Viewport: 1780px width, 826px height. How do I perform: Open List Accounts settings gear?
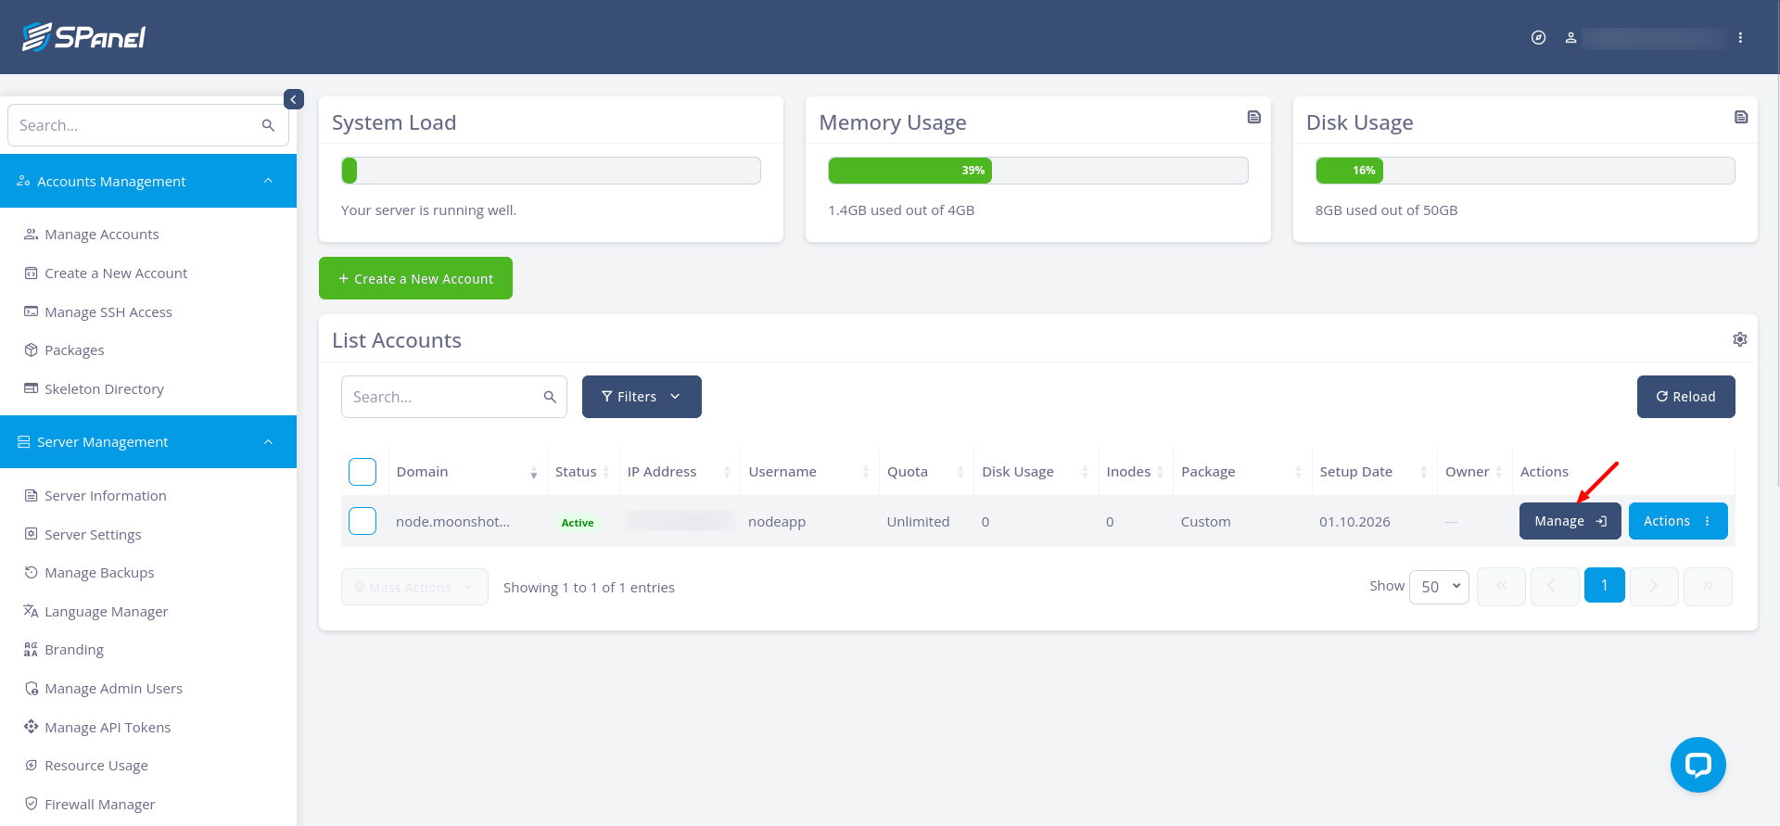pyautogui.click(x=1740, y=339)
